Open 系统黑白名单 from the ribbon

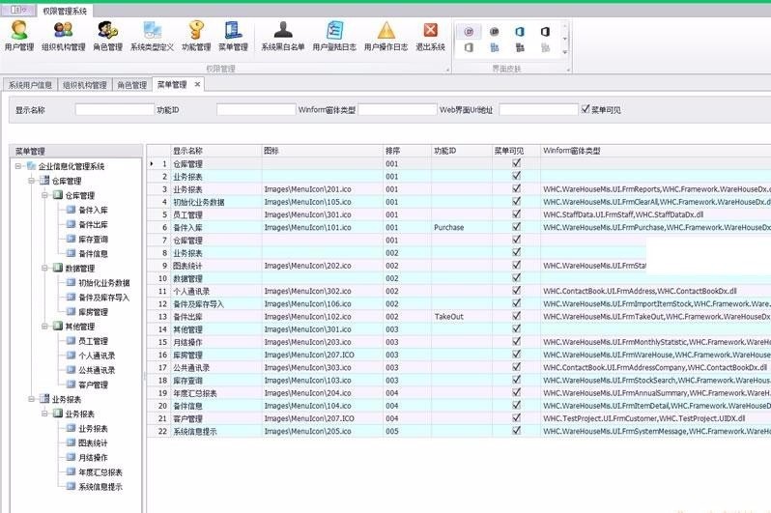(x=282, y=36)
